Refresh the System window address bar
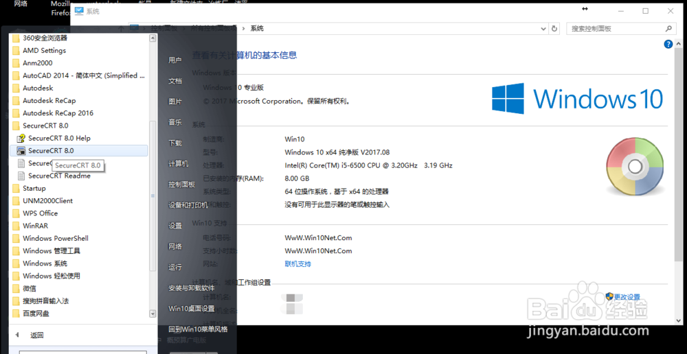Image resolution: width=687 pixels, height=354 pixels. (x=554, y=28)
